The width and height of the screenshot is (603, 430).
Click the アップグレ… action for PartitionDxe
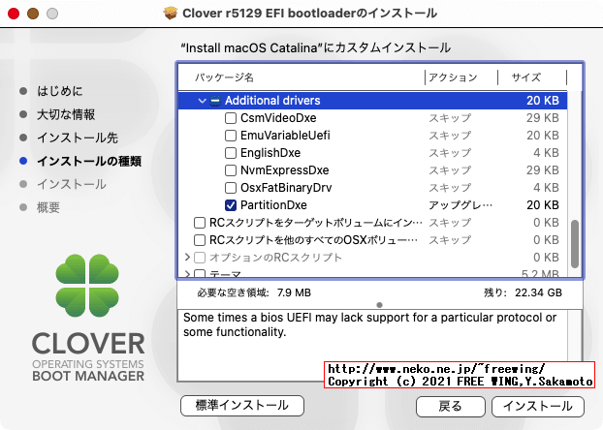460,205
